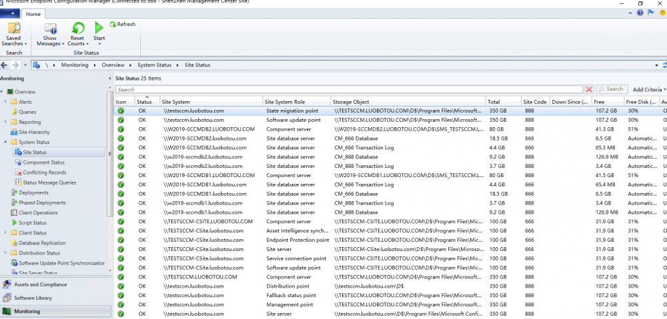Click the smiley feedback icon

pos(662,13)
